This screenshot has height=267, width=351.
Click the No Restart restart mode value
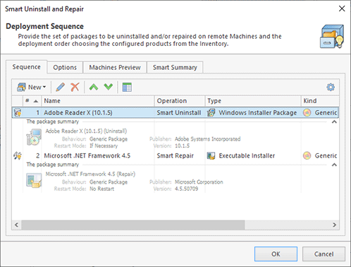pos(101,189)
